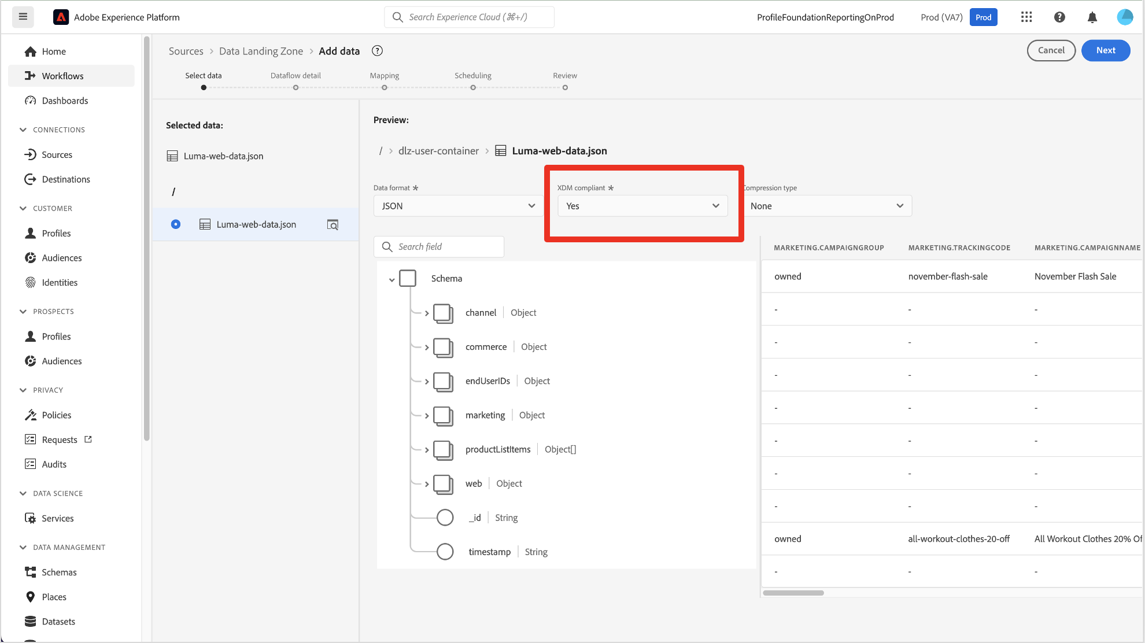This screenshot has width=1145, height=643.
Task: Click the help icon next to Add data
Action: coord(377,51)
